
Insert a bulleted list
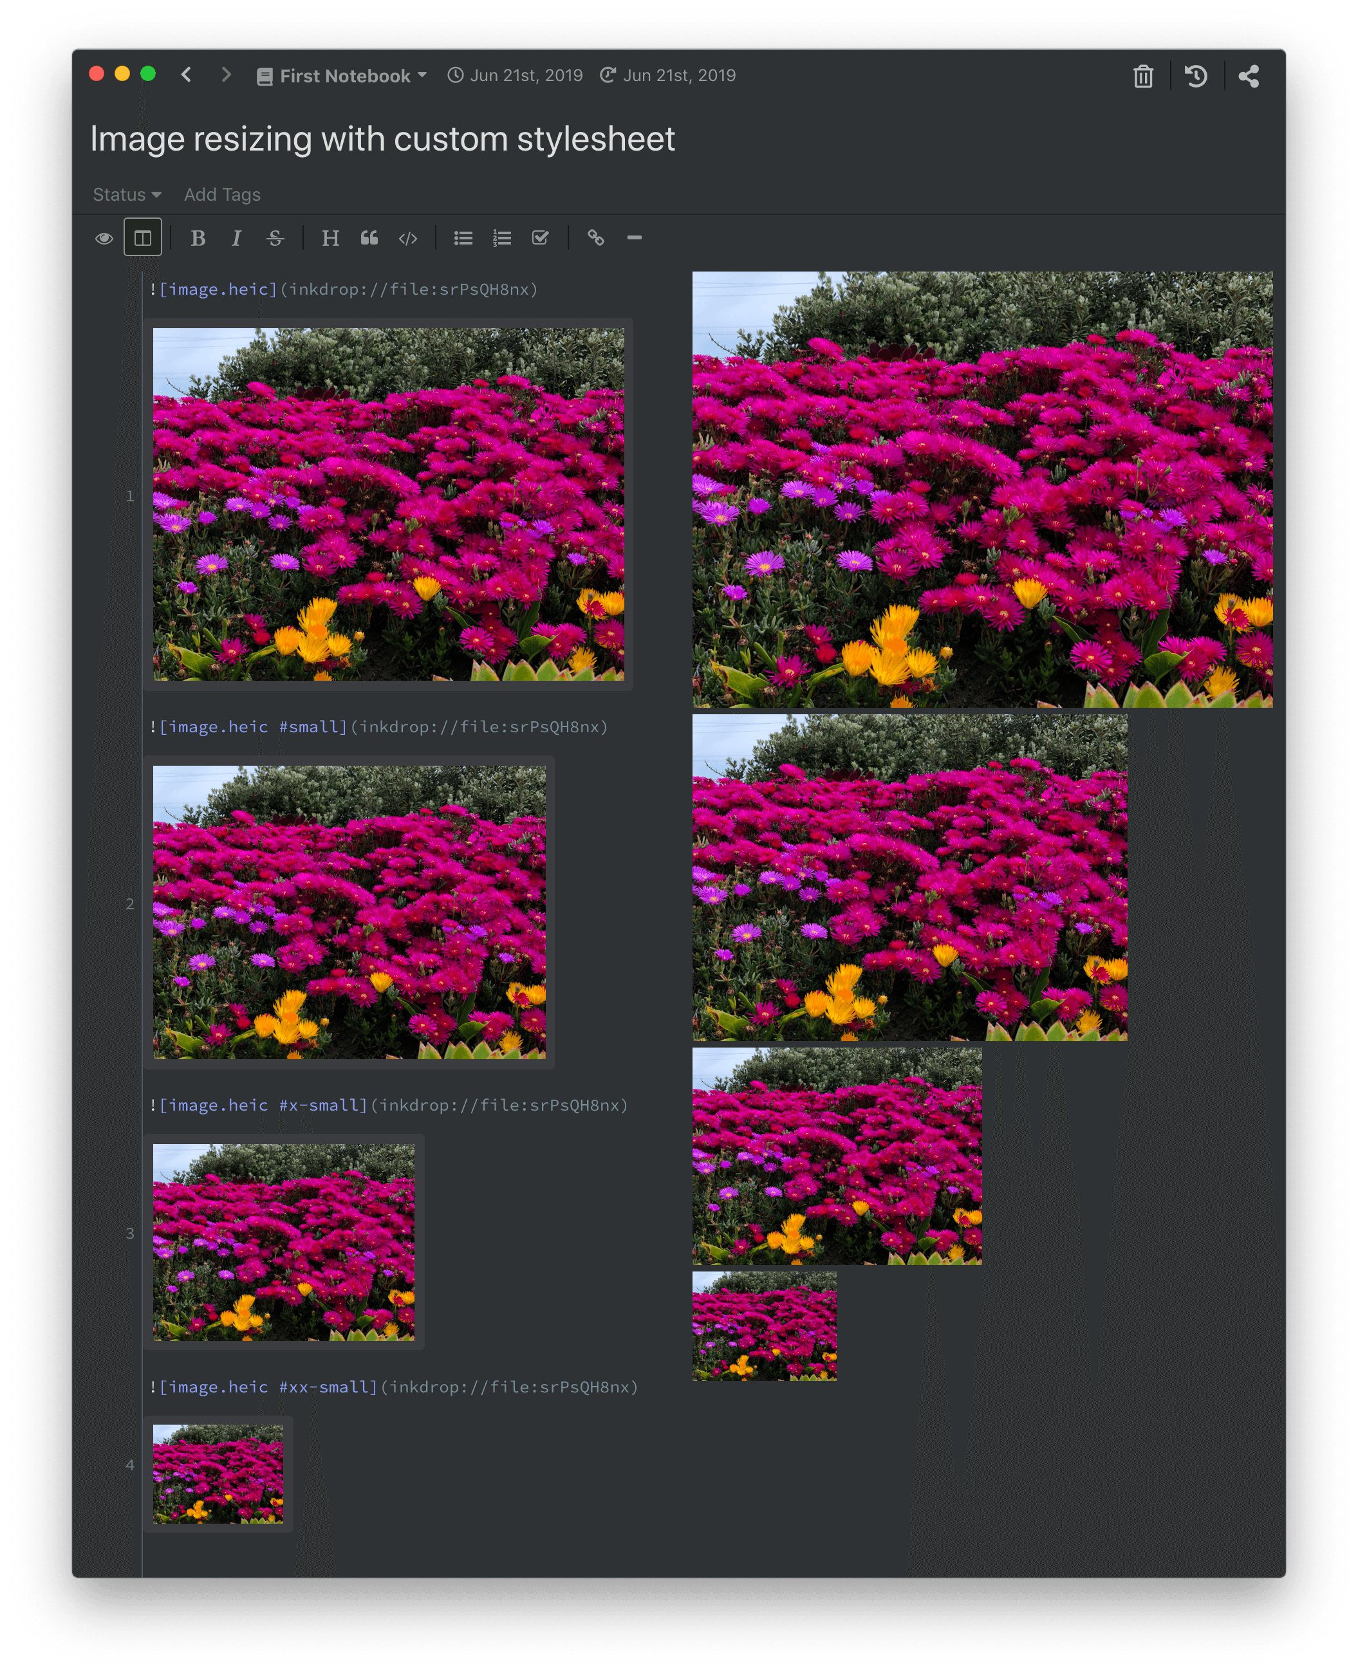[x=463, y=238]
